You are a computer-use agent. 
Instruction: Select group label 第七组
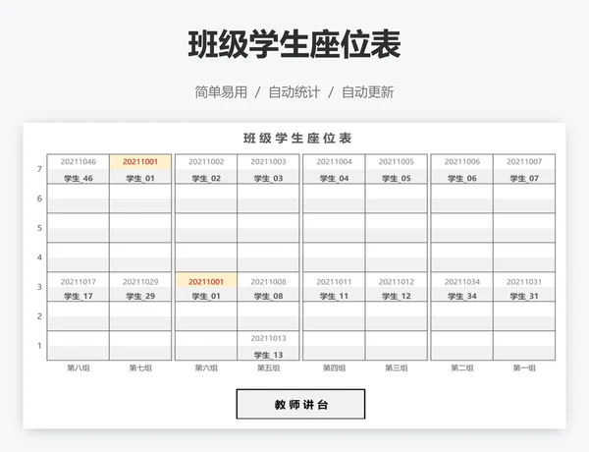(x=140, y=367)
